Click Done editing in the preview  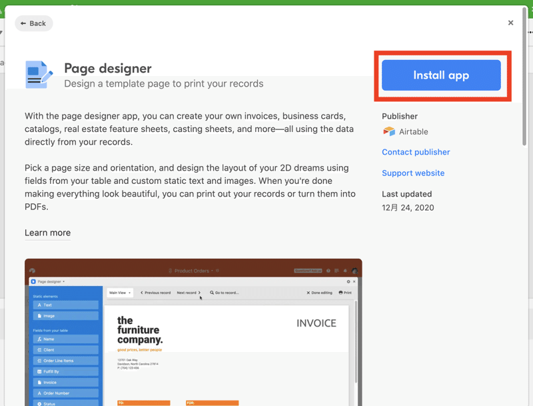tap(320, 293)
